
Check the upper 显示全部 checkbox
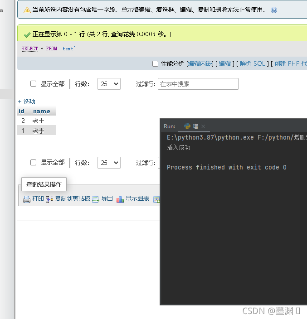tap(33, 84)
